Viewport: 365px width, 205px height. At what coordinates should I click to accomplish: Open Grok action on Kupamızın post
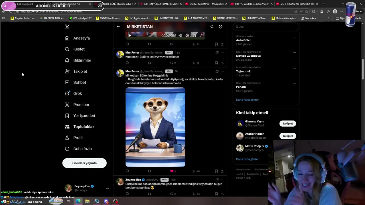[x=217, y=53]
